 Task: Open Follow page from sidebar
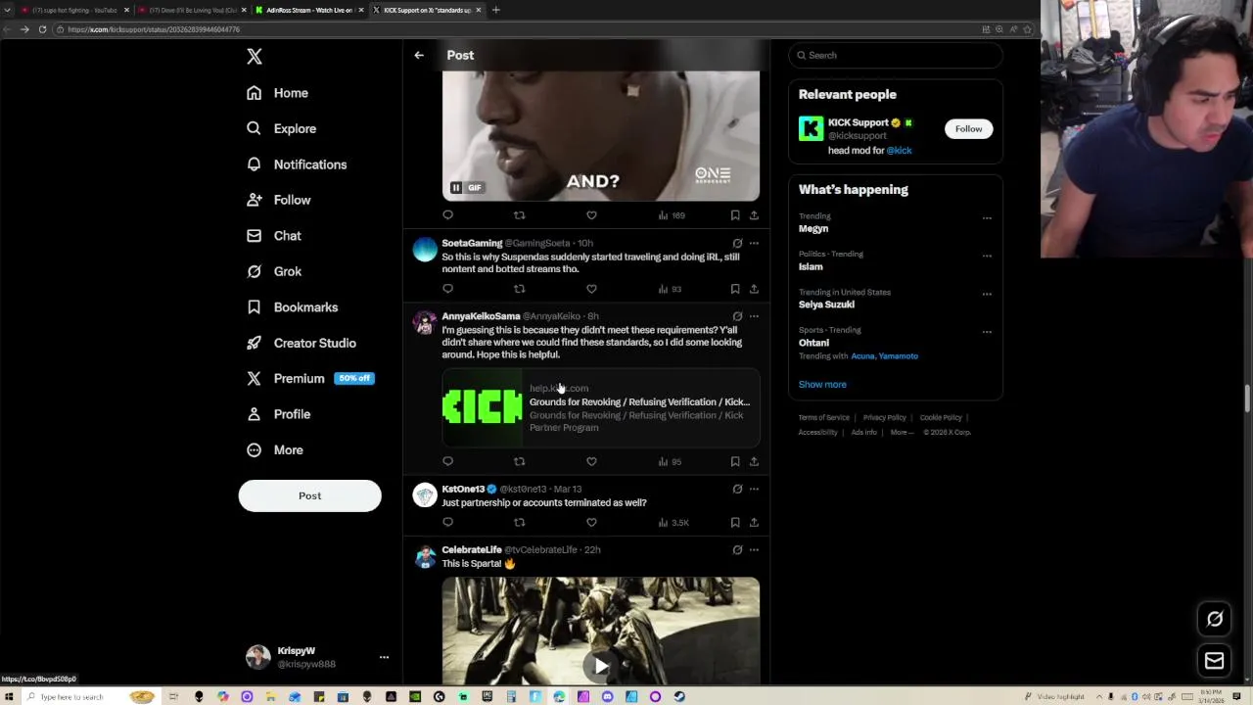point(279,200)
